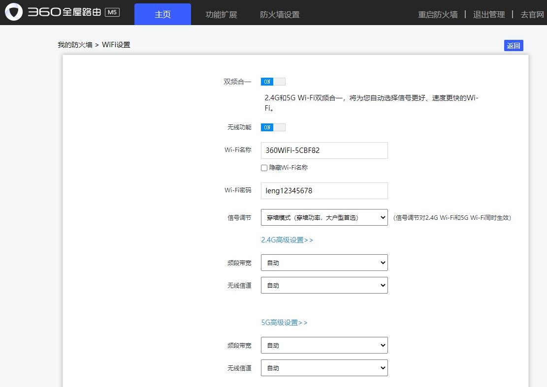The height and width of the screenshot is (387, 547).
Task: Open the 2.4G 频段带宽 dropdown
Action: tap(324, 262)
